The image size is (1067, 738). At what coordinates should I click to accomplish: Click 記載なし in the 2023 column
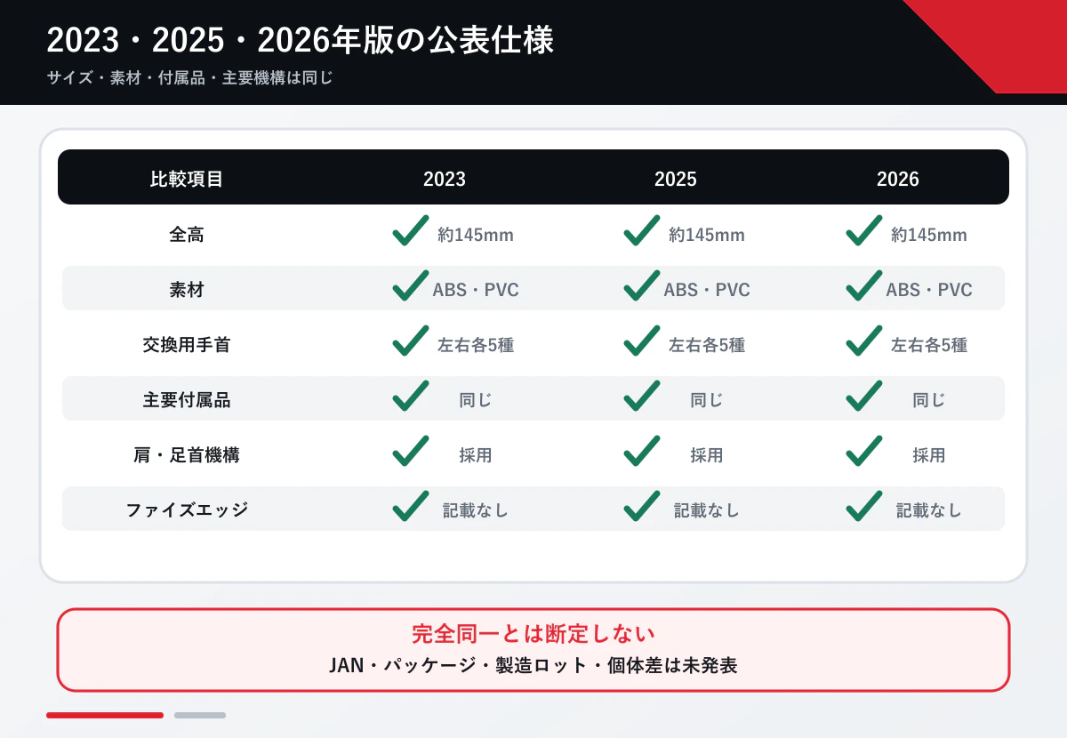[x=476, y=510]
